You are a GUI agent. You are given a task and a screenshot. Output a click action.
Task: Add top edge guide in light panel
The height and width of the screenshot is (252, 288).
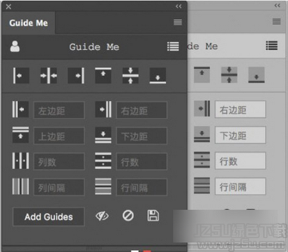[x=202, y=75]
